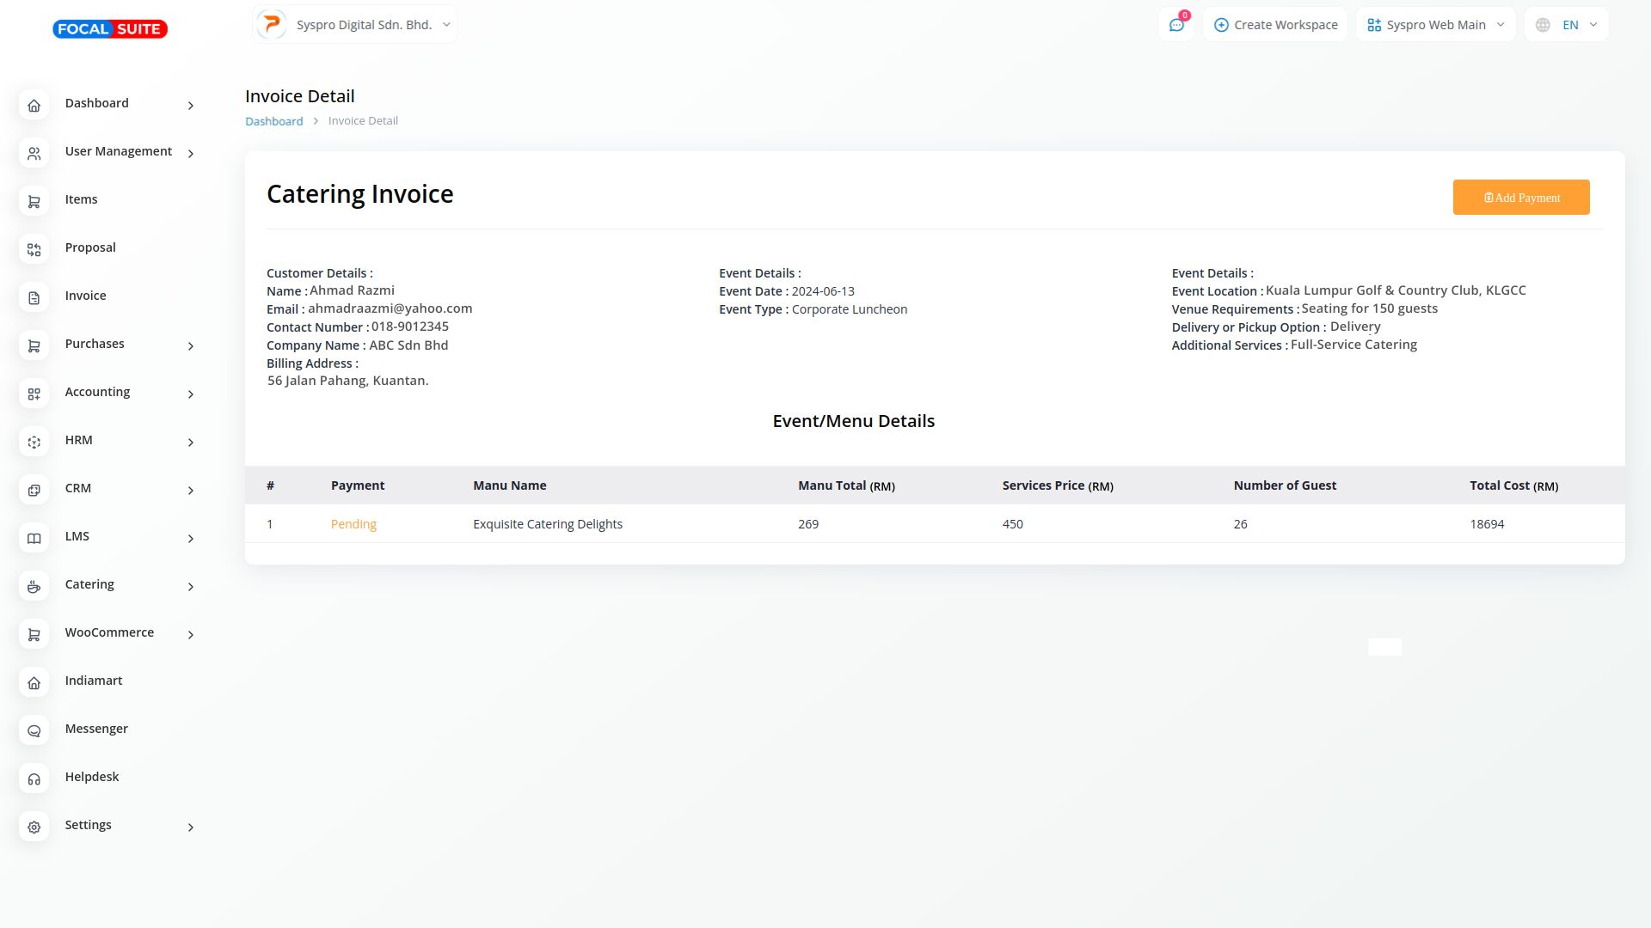
Task: Expand the Accounting submenu arrow
Action: (191, 394)
